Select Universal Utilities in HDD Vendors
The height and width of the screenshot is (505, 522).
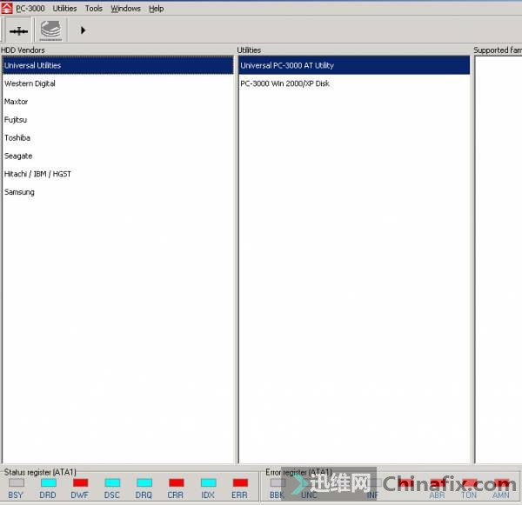(117, 65)
